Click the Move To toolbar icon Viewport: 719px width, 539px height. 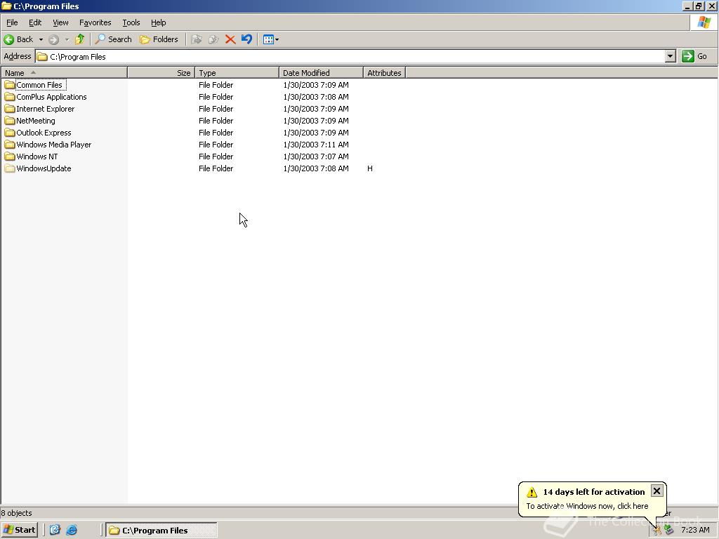[x=197, y=39]
